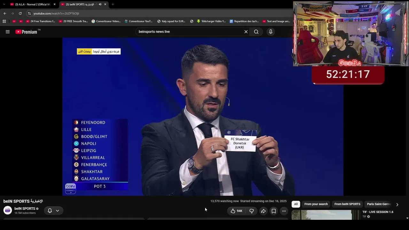Open the browser apps grid shortcut
Screen dimensions: 409x230
coord(4,21)
